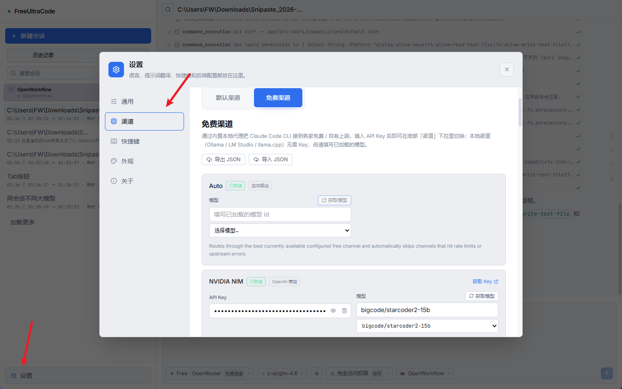Open the Auto 选择模型 dropdown
Image resolution: width=622 pixels, height=389 pixels.
[280, 230]
